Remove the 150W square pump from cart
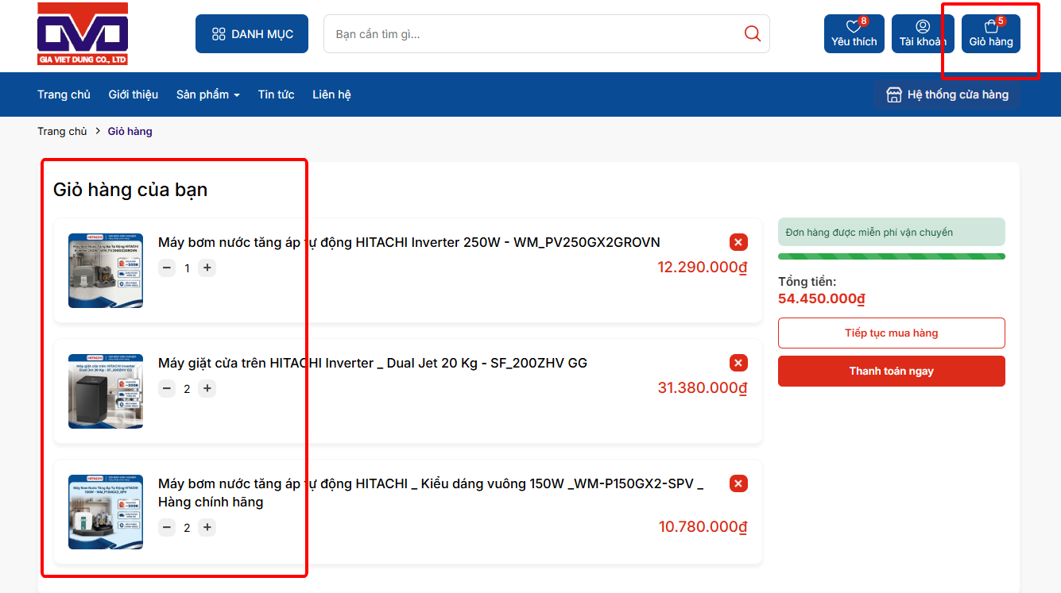Screen dimensions: 1061x593 (x=738, y=483)
